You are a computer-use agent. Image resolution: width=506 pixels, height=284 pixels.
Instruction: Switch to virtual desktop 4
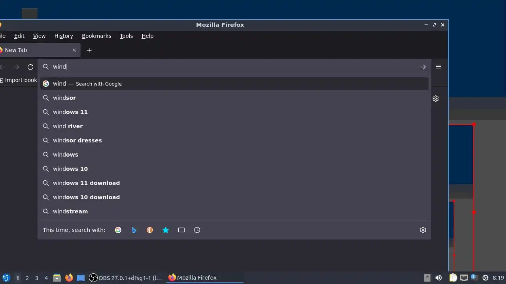[x=46, y=278]
